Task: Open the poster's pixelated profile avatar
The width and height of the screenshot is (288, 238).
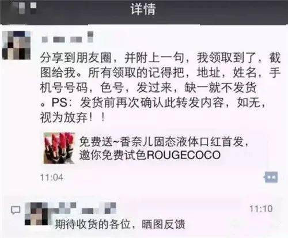Action: (x=16, y=46)
